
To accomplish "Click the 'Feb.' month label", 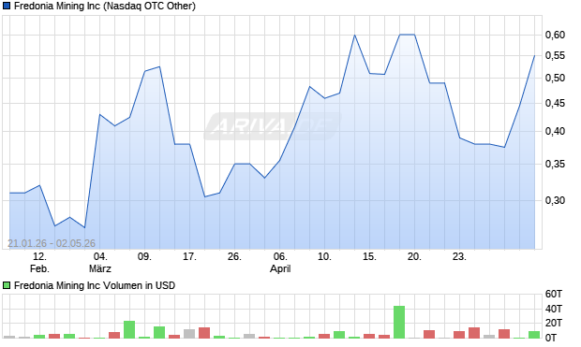I will 39,268.
